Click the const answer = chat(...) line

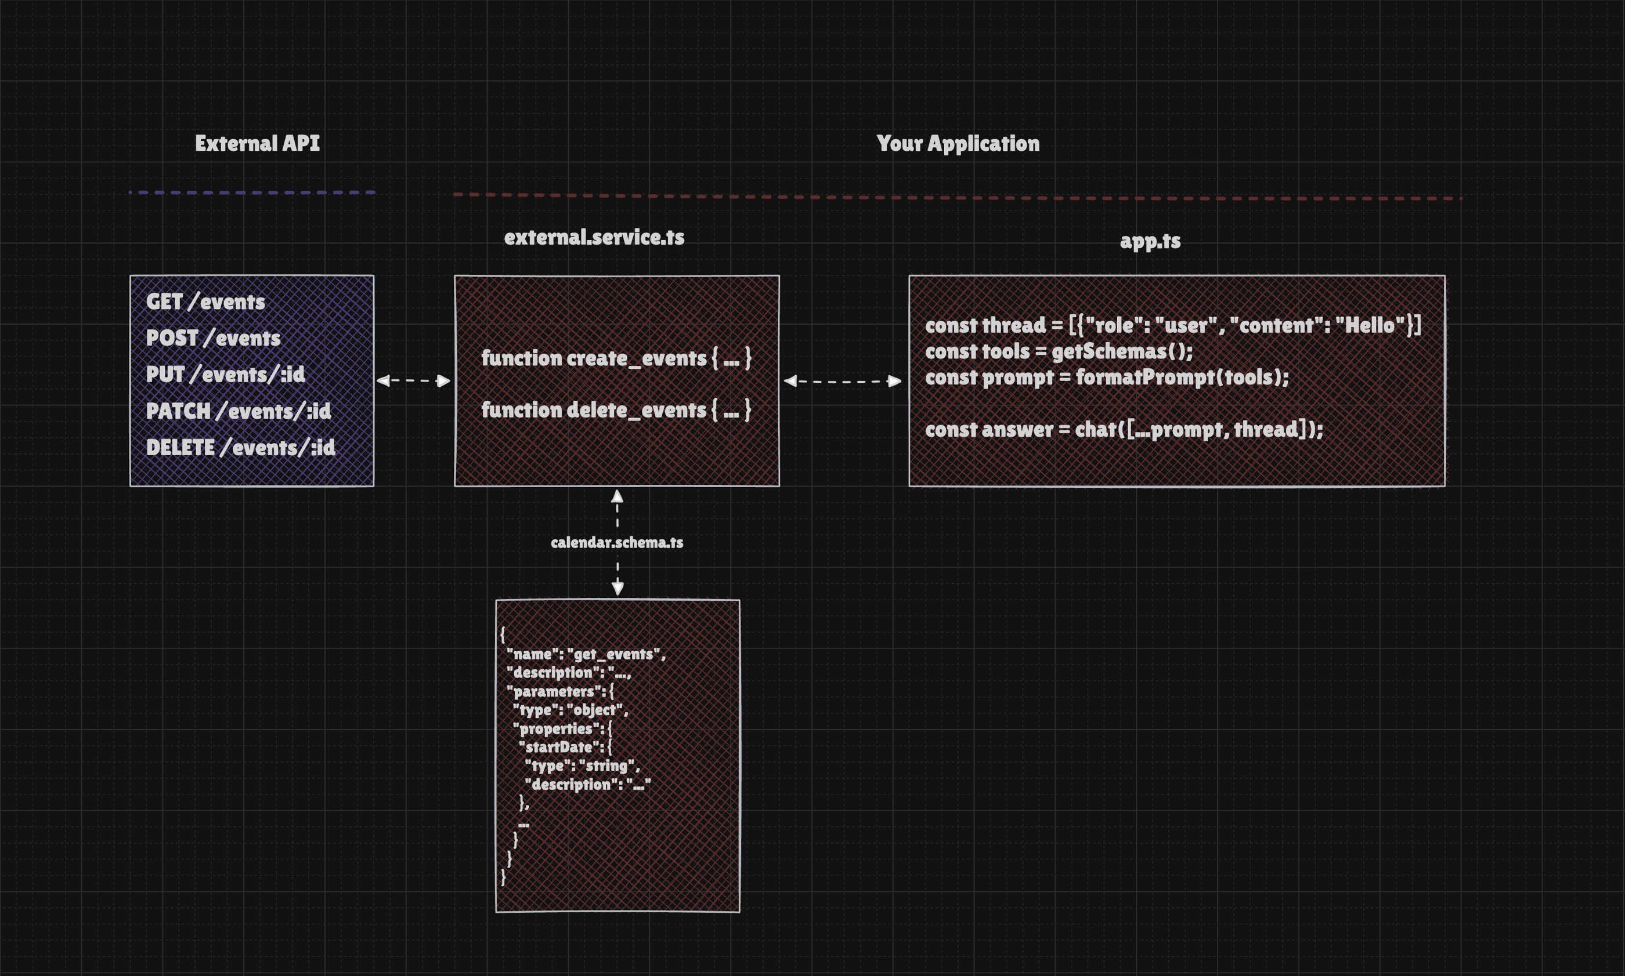coord(1124,430)
